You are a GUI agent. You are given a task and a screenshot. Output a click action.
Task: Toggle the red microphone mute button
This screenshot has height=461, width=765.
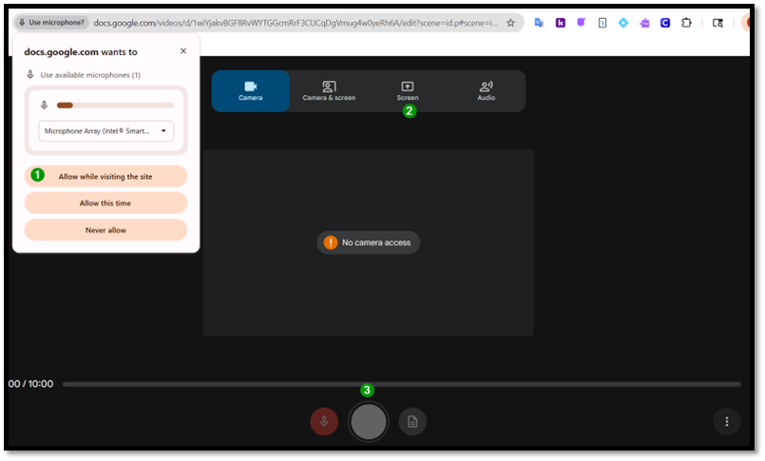[324, 421]
